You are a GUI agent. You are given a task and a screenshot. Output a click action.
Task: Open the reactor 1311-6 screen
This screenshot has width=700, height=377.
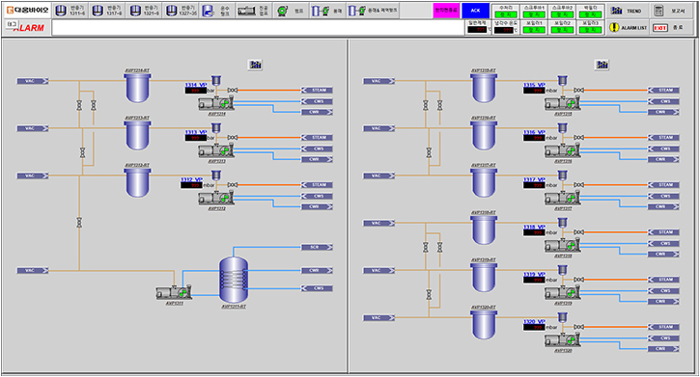(70, 11)
